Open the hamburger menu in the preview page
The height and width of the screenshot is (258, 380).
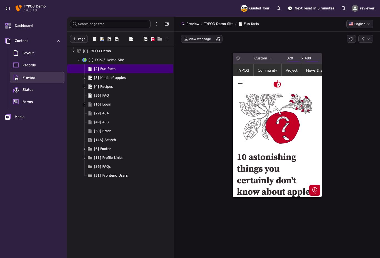[240, 84]
